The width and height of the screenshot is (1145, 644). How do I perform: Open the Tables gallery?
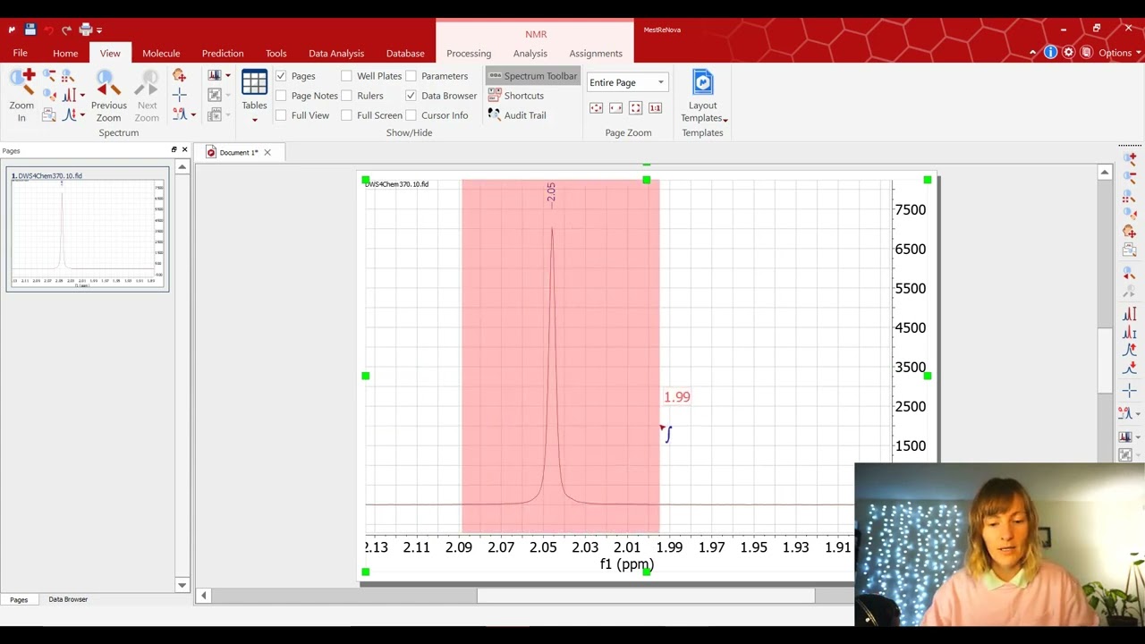[254, 97]
